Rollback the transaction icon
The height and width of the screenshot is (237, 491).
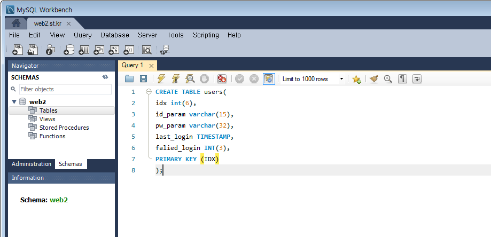(254, 79)
